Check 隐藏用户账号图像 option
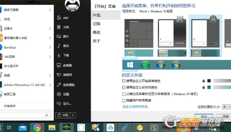The image size is (231, 132). click(124, 100)
